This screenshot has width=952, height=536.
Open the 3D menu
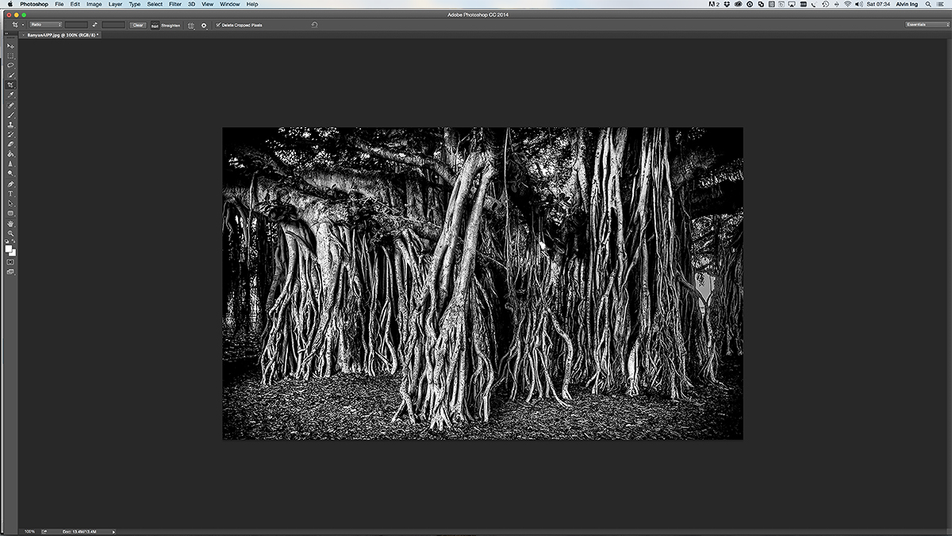(x=191, y=4)
